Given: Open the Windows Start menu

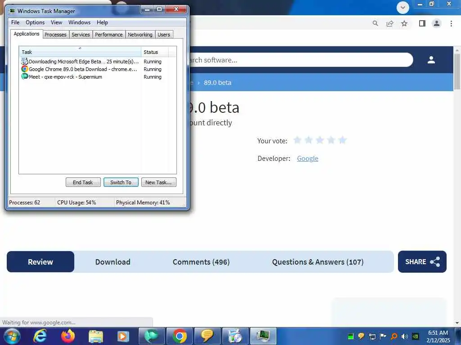Looking at the screenshot, I should click(12, 336).
